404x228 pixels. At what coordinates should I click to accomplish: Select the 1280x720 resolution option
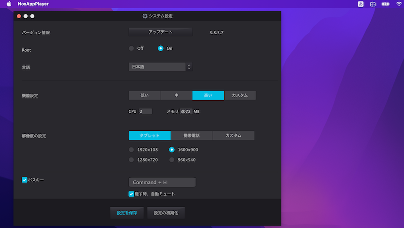point(132,160)
